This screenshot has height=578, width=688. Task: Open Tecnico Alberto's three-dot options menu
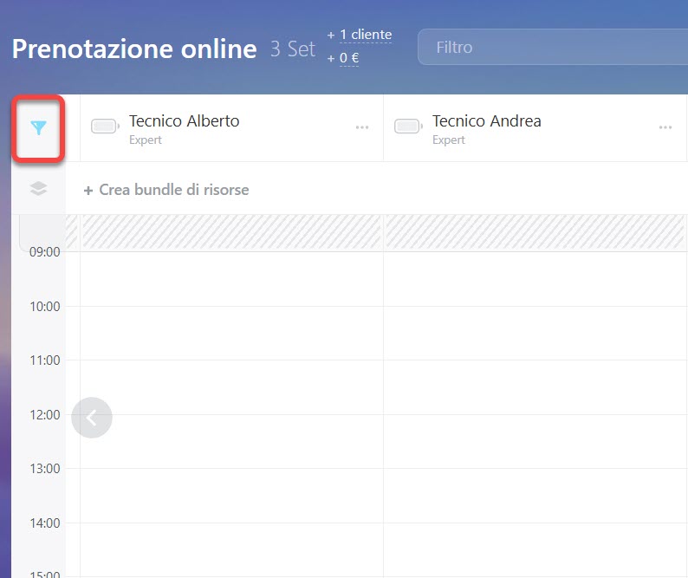tap(362, 127)
